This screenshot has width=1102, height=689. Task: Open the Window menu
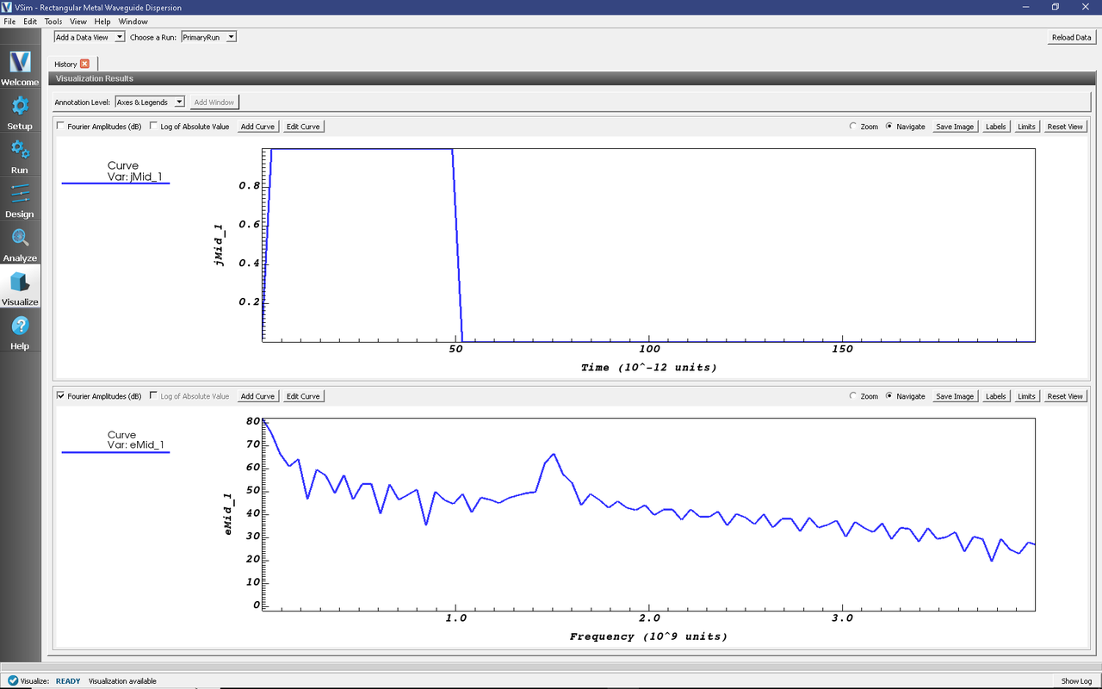133,21
